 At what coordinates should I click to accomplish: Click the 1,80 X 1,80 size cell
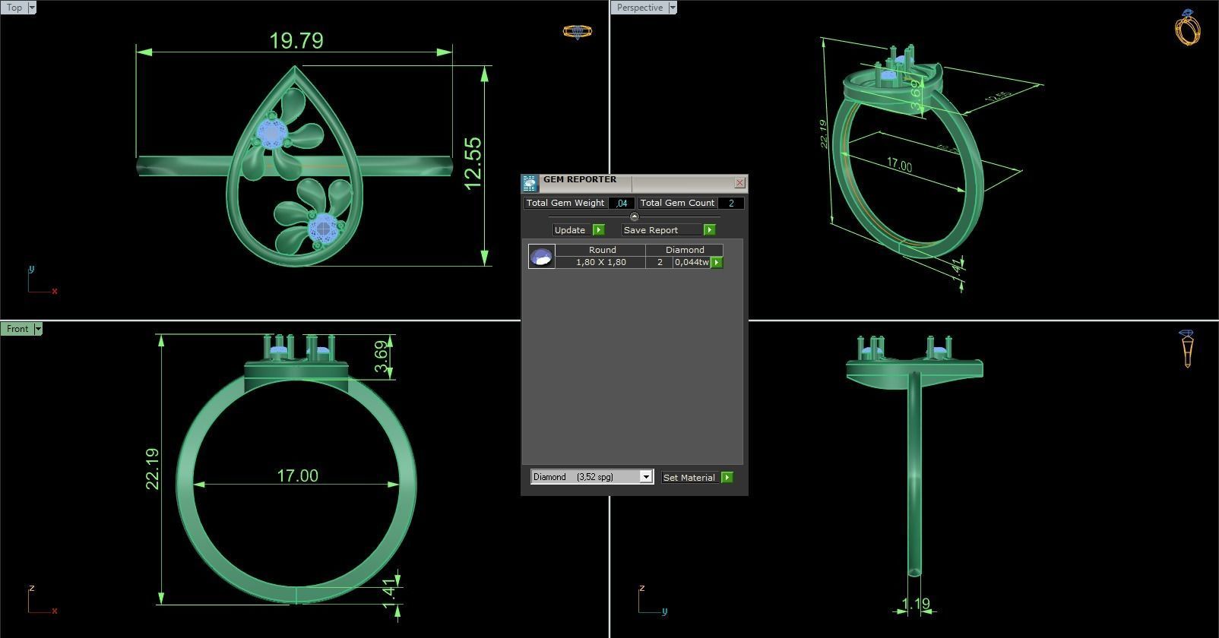coord(600,262)
